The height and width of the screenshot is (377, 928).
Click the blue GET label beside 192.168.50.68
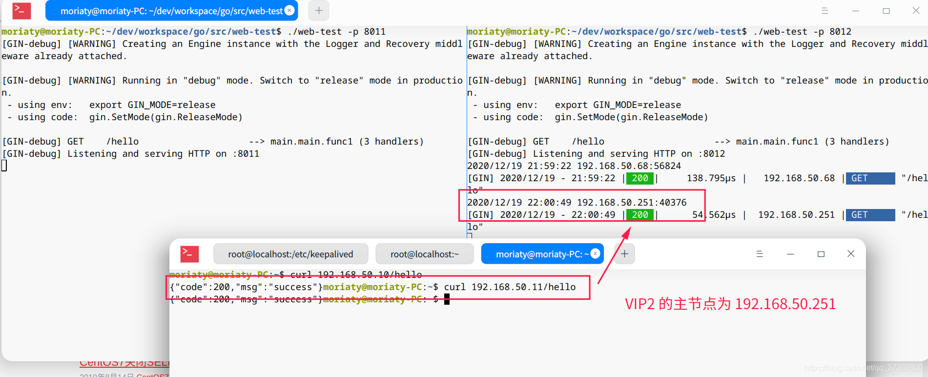point(870,178)
